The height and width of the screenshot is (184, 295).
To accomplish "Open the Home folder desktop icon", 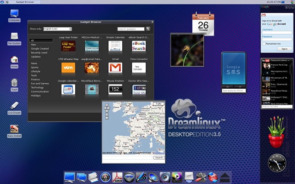I will coord(14,60).
